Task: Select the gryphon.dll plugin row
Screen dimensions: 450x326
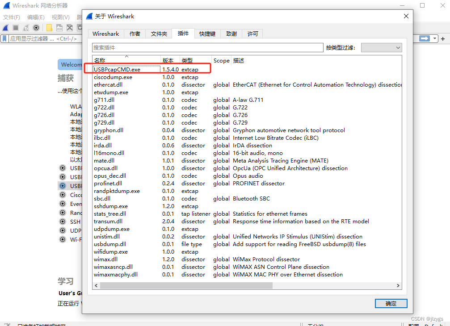Action: (x=247, y=130)
